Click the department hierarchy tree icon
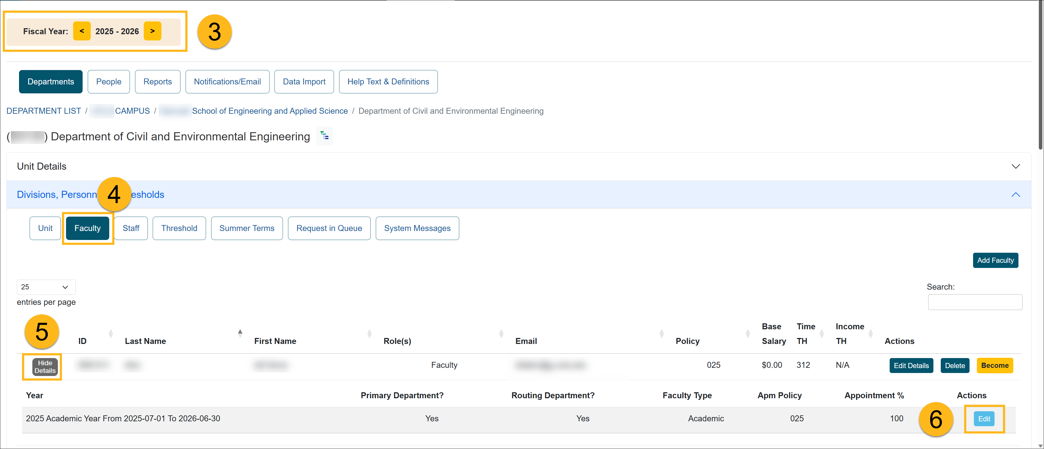Viewport: 1044px width, 449px height. pyautogui.click(x=324, y=136)
